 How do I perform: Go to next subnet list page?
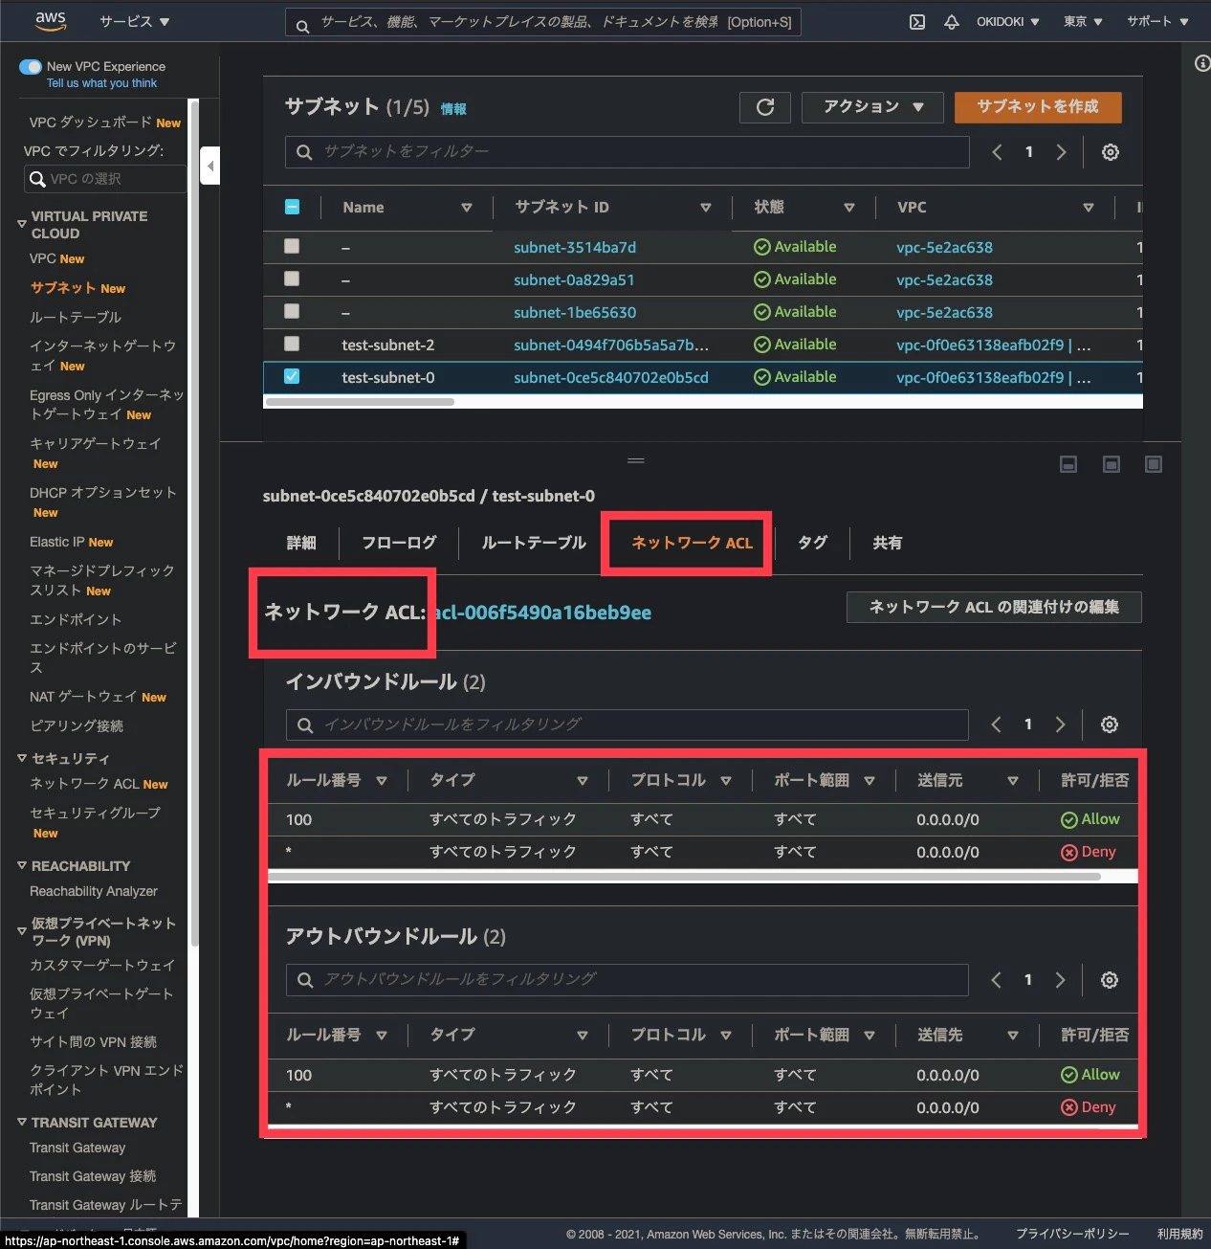pos(1061,152)
